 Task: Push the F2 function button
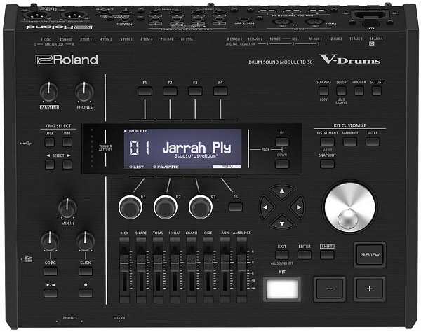[170, 91]
